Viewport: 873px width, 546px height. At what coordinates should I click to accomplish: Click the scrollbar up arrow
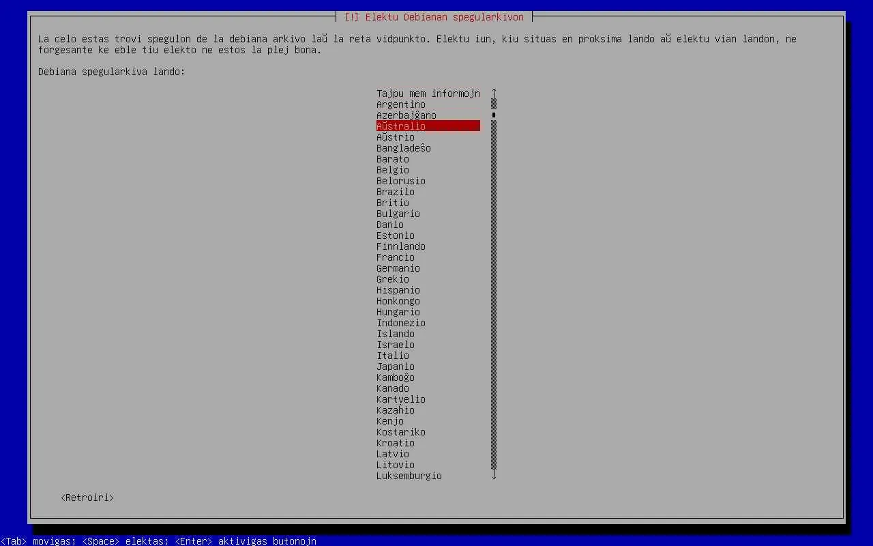(494, 93)
